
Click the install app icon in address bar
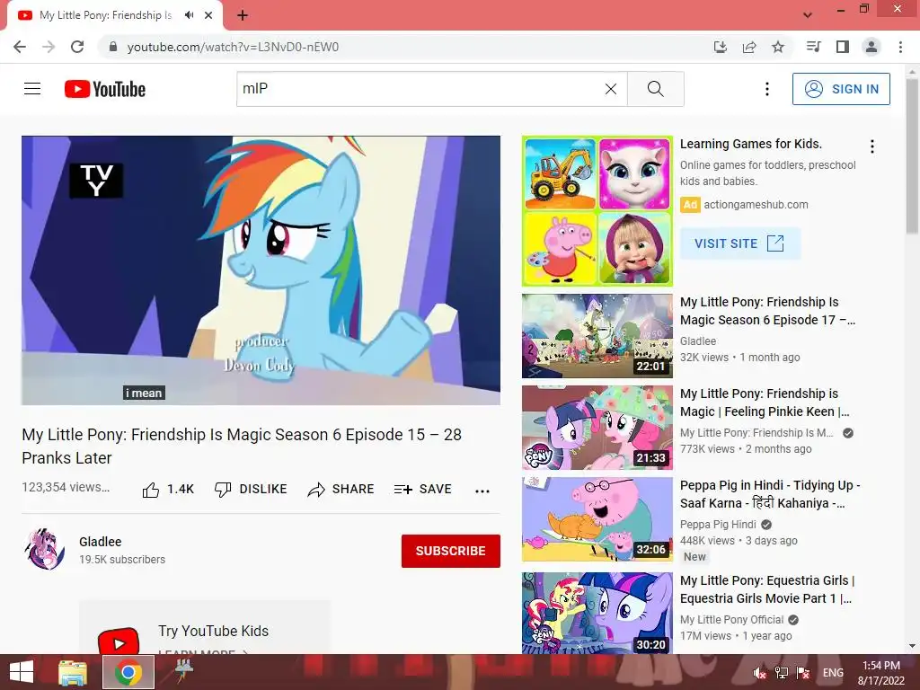(x=721, y=47)
